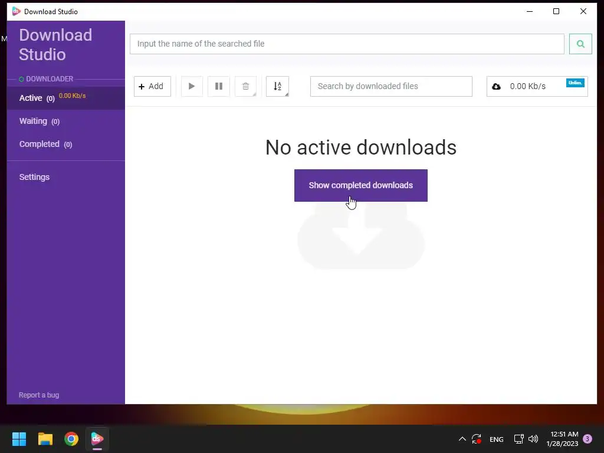This screenshot has height=453, width=604.
Task: Click the sync tray icon
Action: (x=477, y=439)
